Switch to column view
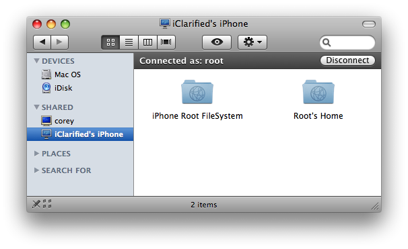 pyautogui.click(x=147, y=42)
